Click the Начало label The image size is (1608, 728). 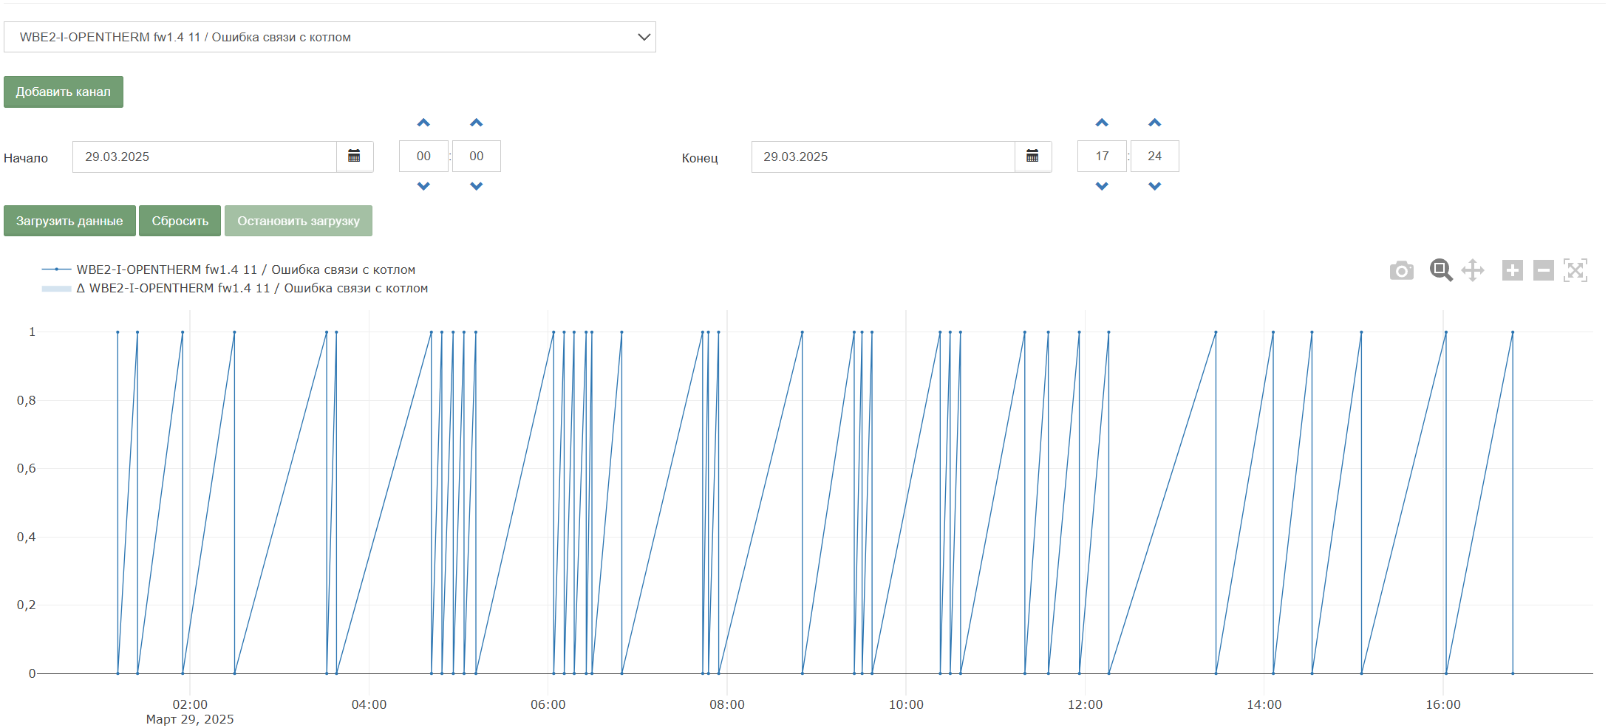(x=26, y=158)
